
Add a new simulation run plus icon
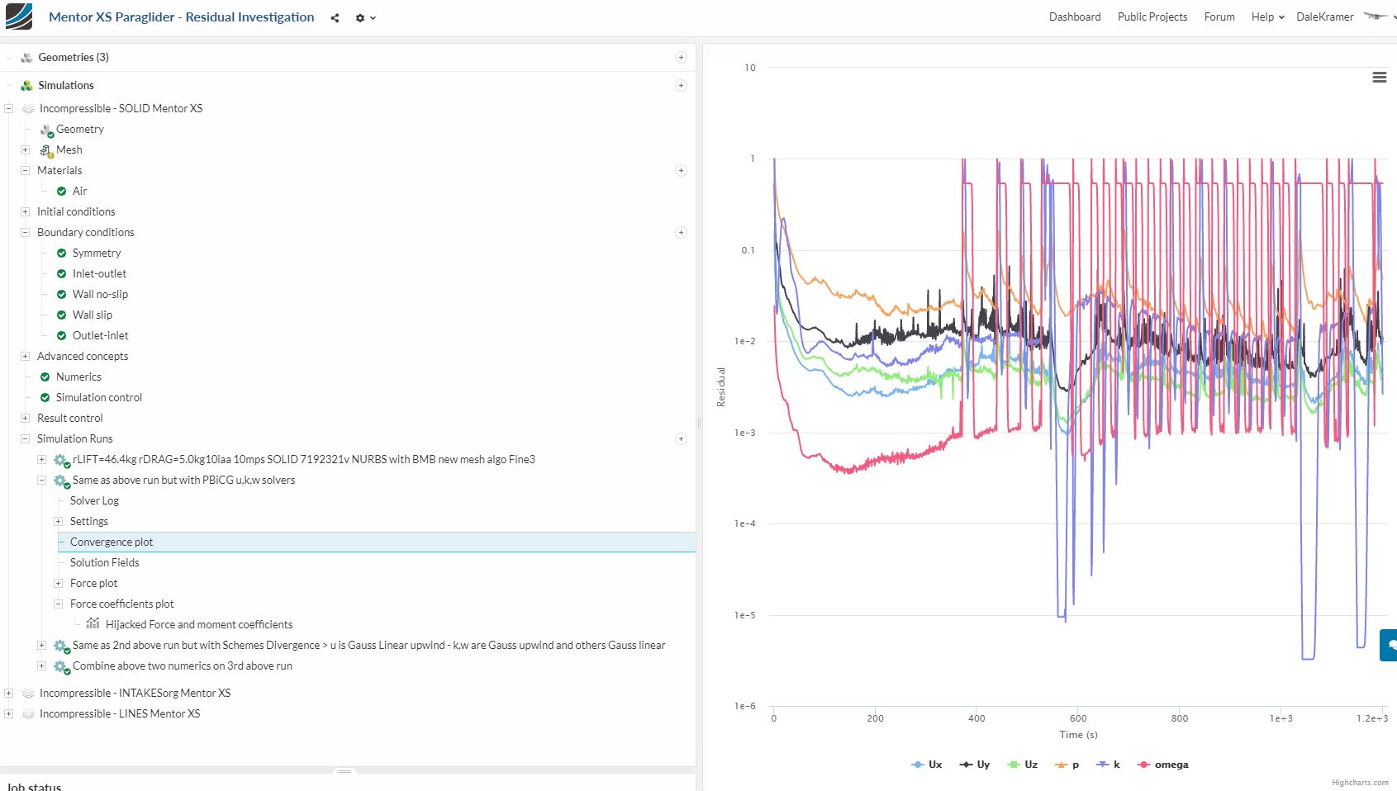click(x=681, y=439)
